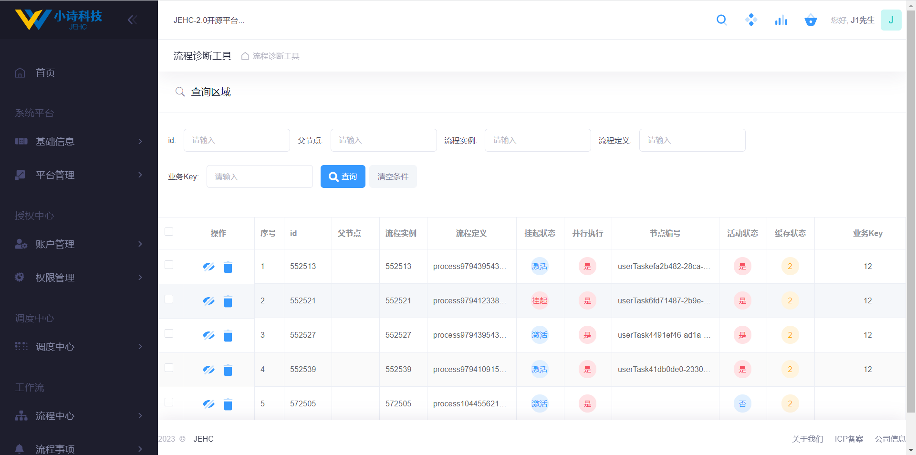Check the checkbox for row 572505
This screenshot has width=916, height=455.
point(169,402)
